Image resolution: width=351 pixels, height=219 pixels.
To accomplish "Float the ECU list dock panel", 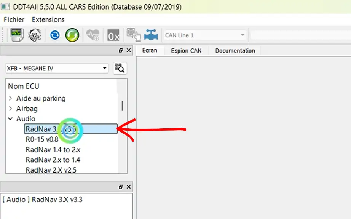I will click(x=121, y=50).
